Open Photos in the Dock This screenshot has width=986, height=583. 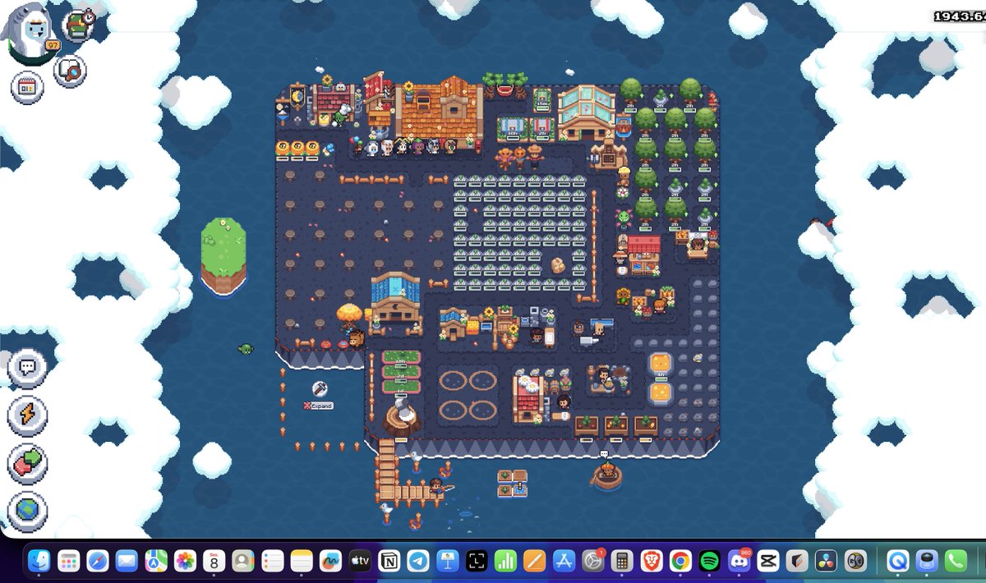coord(185,561)
